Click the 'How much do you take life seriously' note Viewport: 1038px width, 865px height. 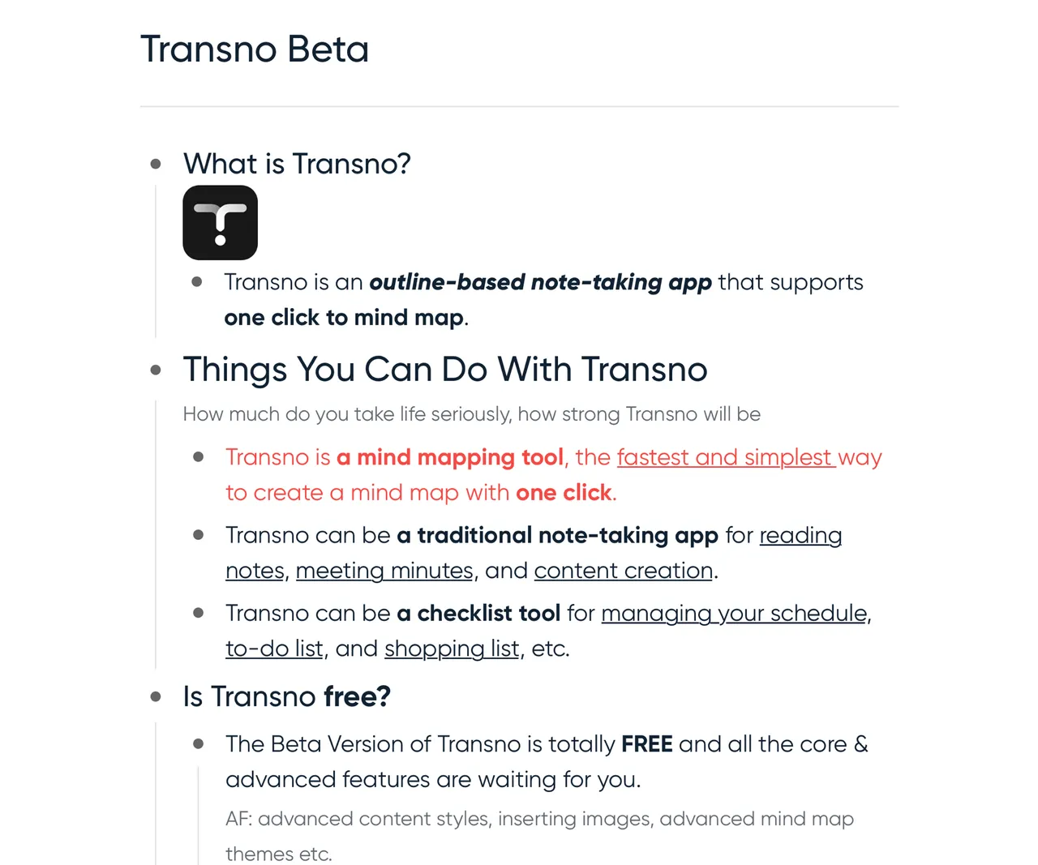point(472,414)
